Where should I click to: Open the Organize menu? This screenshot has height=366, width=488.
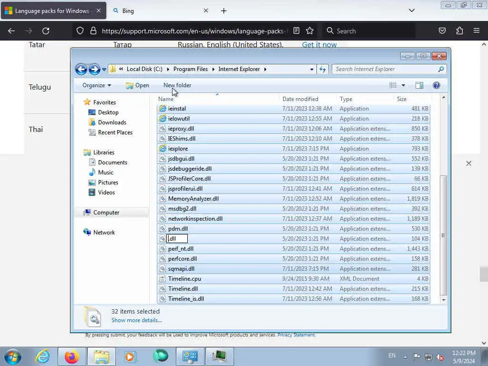tap(96, 85)
